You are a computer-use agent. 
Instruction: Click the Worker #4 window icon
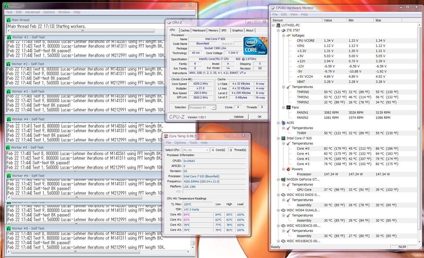click(x=9, y=119)
